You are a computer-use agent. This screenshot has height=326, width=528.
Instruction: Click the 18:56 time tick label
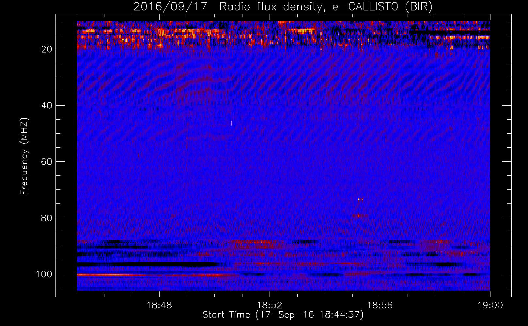point(380,305)
